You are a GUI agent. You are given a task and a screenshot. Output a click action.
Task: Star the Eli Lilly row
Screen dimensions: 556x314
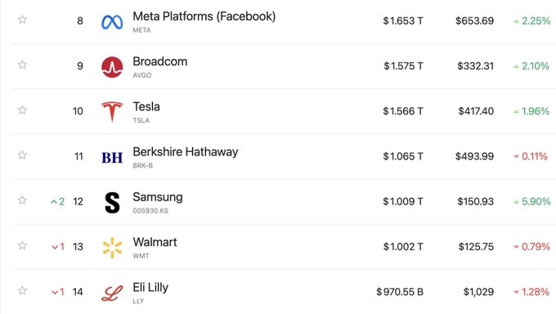click(x=22, y=290)
